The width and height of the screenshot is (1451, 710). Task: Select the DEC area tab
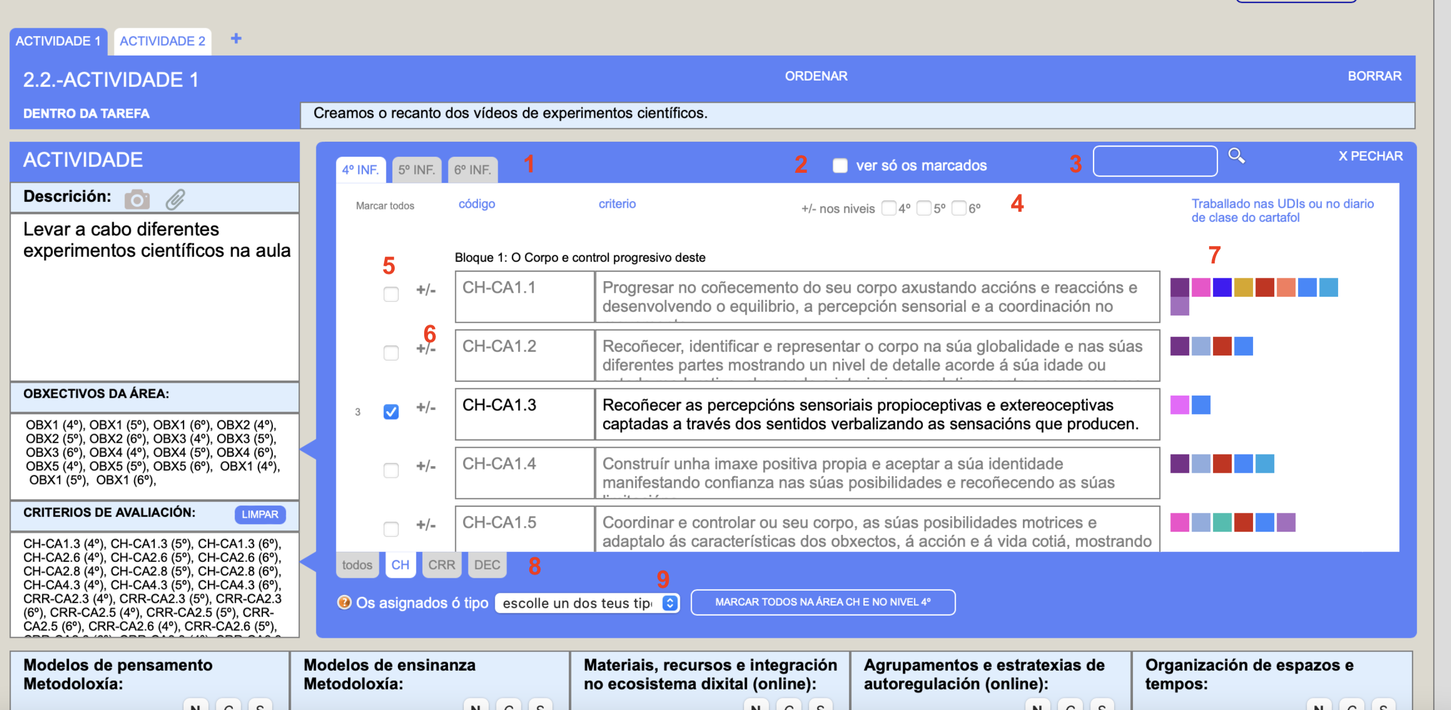coord(487,565)
